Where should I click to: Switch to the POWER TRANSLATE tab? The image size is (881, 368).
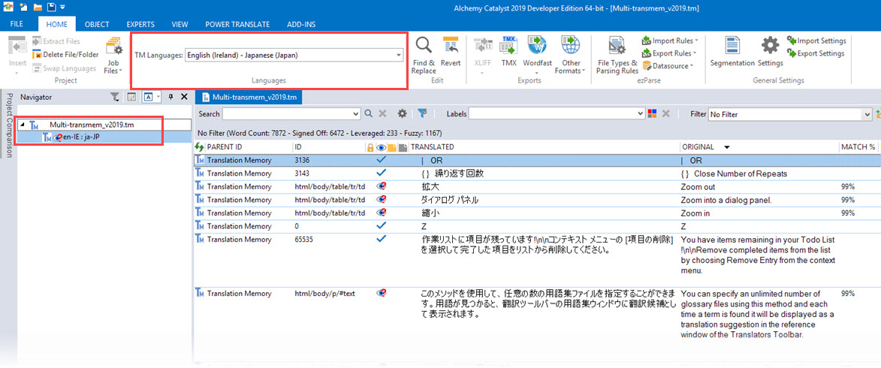(x=237, y=24)
